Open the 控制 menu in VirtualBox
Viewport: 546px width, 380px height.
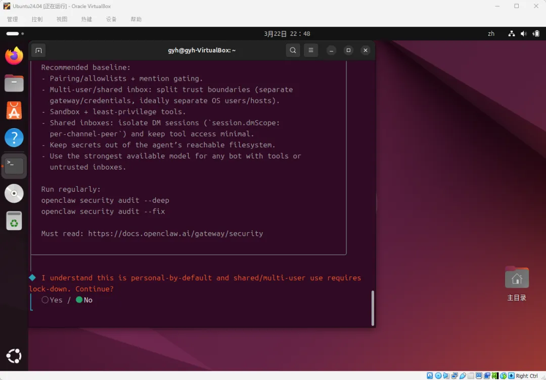(37, 19)
